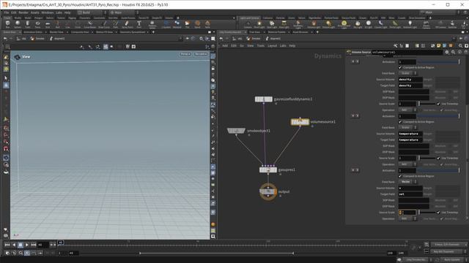Image resolution: width=469 pixels, height=263 pixels.
Task: Select the Tube shelf tool
Action: pyautogui.click(x=28, y=24)
